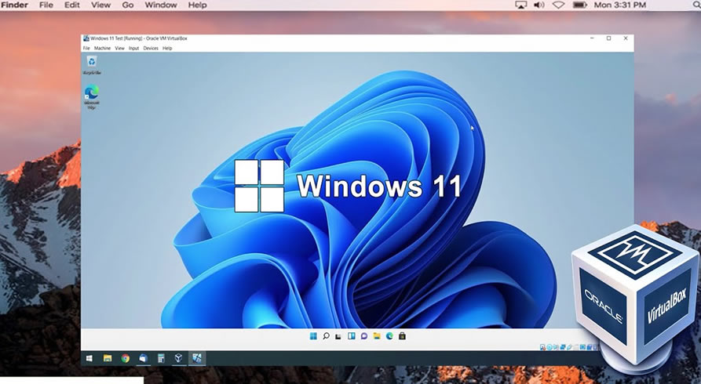The width and height of the screenshot is (701, 384).
Task: Open the Wi-Fi status menu
Action: (x=558, y=5)
